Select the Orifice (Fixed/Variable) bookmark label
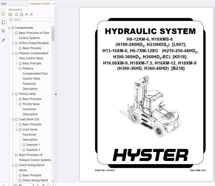 pyautogui.click(x=34, y=43)
